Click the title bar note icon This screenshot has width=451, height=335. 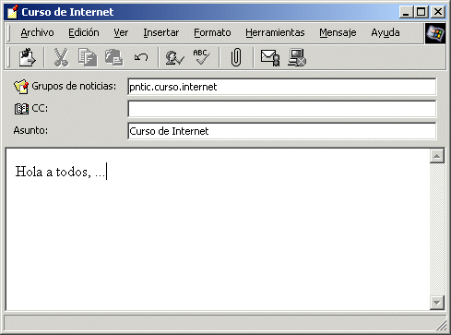pos(13,12)
